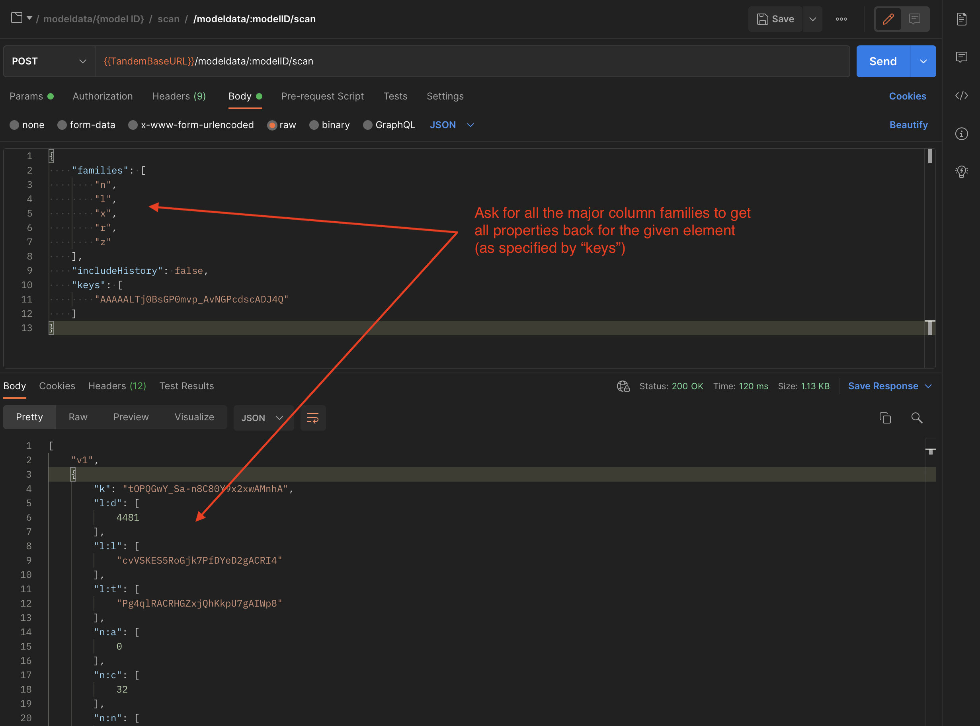Select the x-www-form-urlencoded radio option
Image resolution: width=980 pixels, height=726 pixels.
[x=133, y=125]
